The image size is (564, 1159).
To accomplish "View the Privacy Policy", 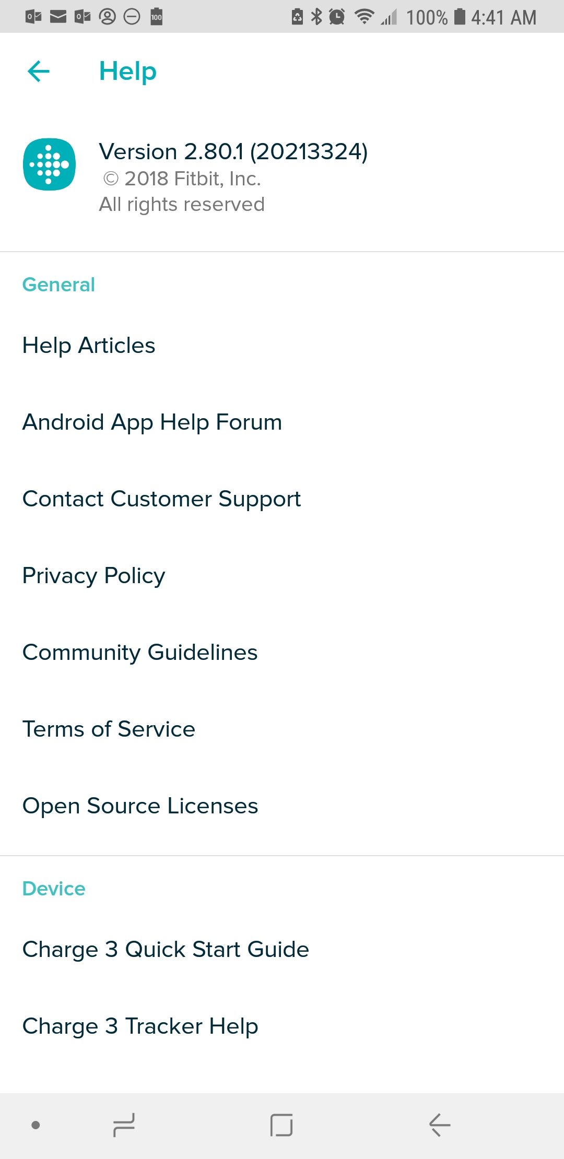I will point(94,576).
